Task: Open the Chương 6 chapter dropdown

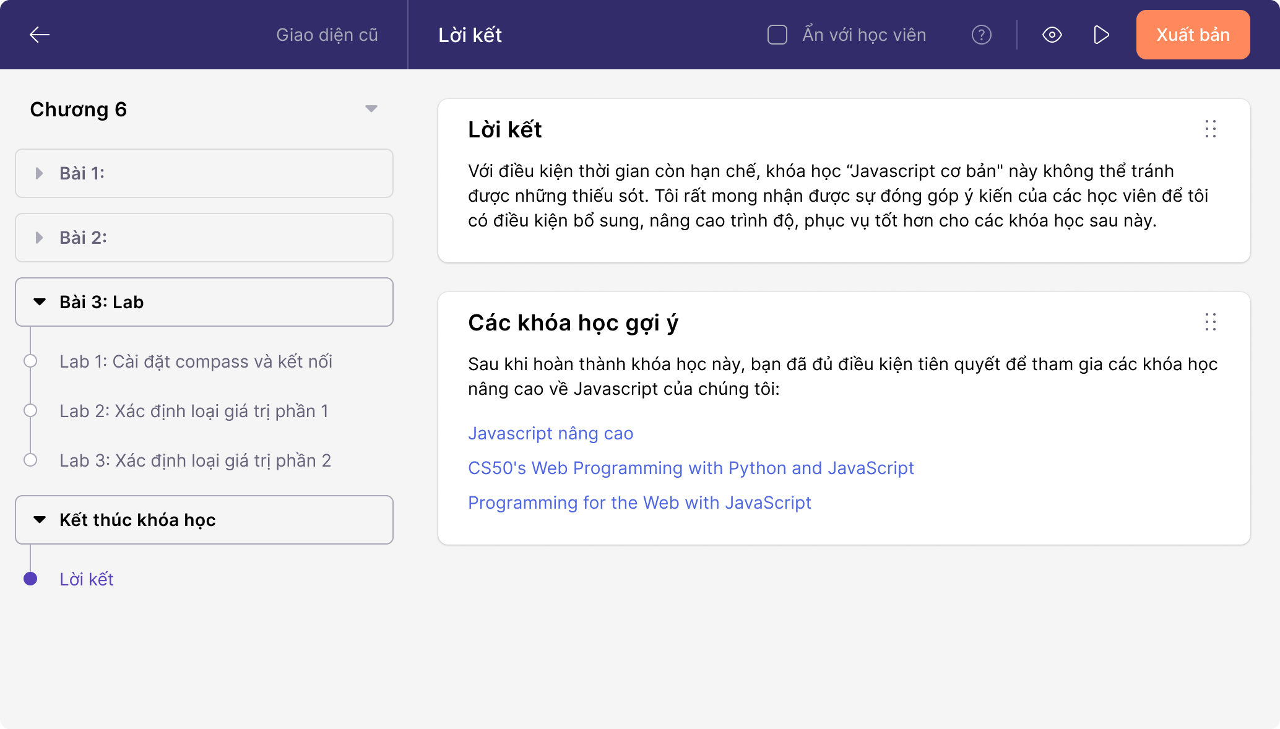Action: point(371,109)
